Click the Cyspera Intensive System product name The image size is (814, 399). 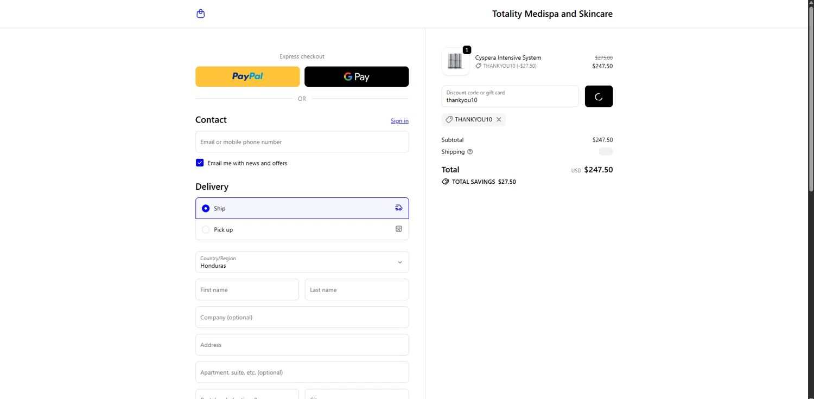pos(508,57)
